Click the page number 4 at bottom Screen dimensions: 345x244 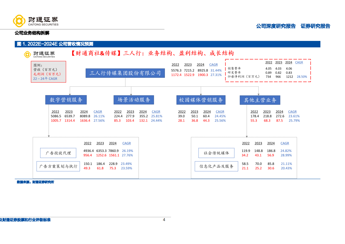tap(164, 220)
